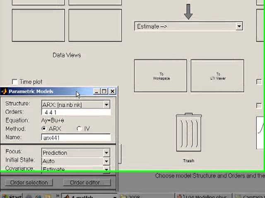Click the status text Choose model Structure and Orders
Viewport: 265px width, 198px height.
(x=210, y=176)
